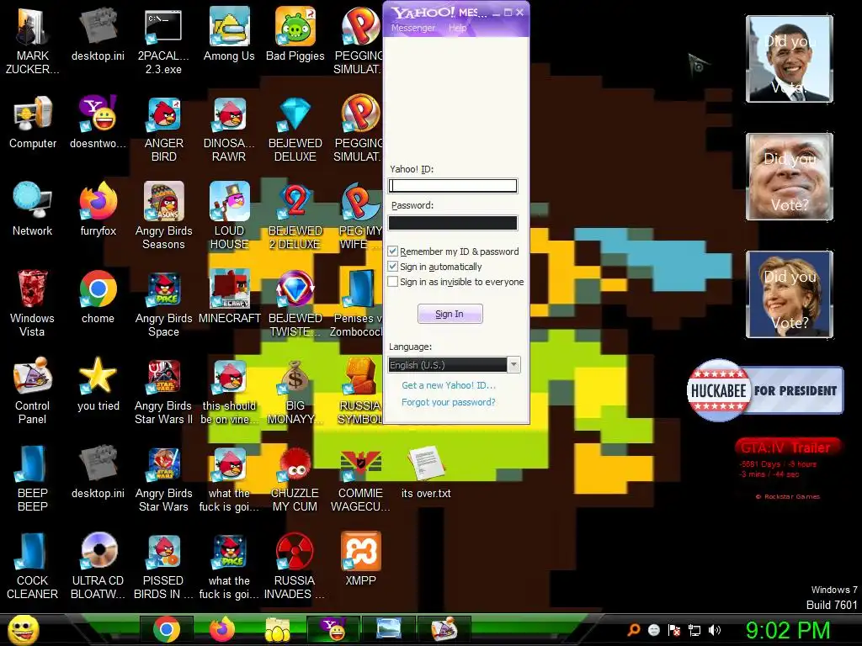Click the 9:02 PM taskbar clock
Viewport: 862px width, 646px height.
[x=788, y=630]
